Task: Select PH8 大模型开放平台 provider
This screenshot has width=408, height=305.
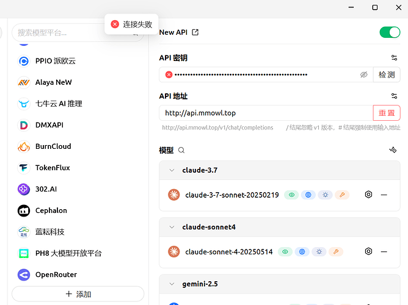Action: [x=78, y=253]
